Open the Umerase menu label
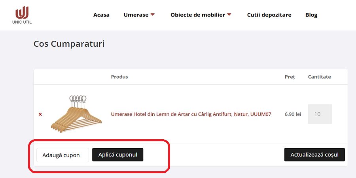This screenshot has height=178, width=356. (x=136, y=15)
